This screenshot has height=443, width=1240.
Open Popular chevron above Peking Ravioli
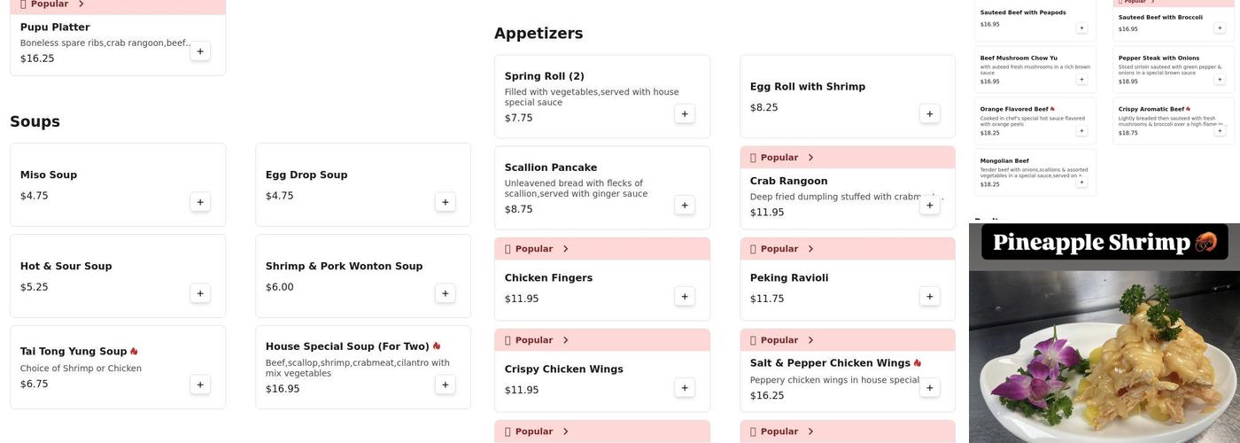pos(810,249)
